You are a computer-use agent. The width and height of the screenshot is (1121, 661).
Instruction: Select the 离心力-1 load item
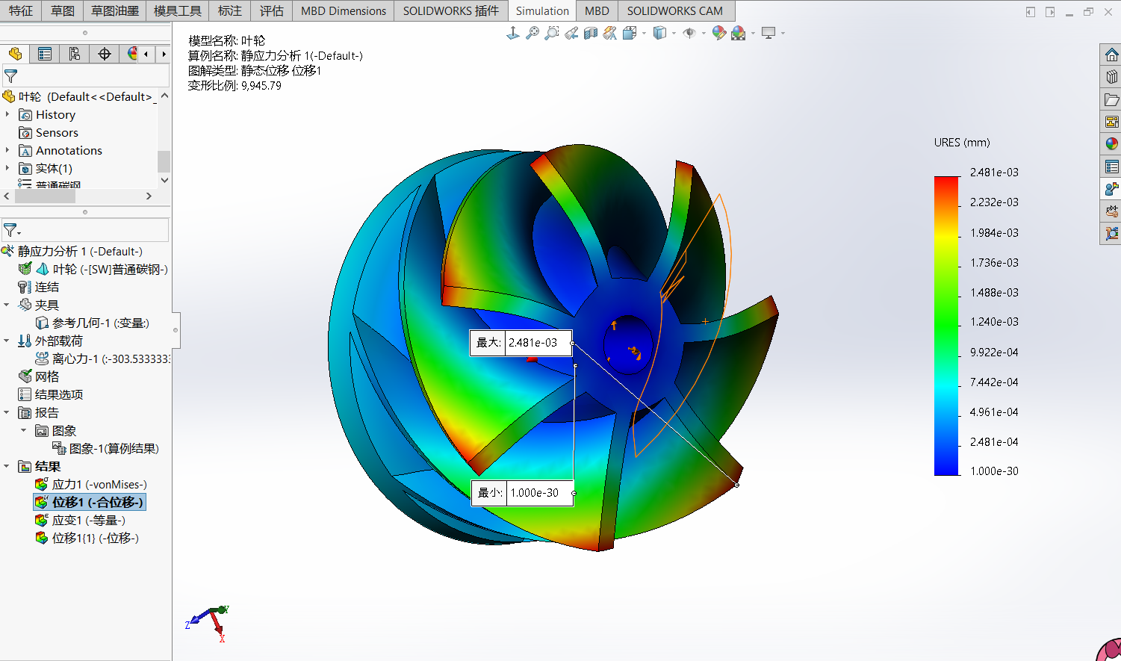103,359
